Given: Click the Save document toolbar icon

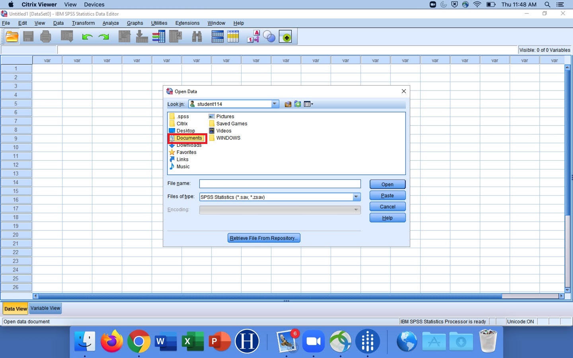Looking at the screenshot, I should [x=28, y=36].
